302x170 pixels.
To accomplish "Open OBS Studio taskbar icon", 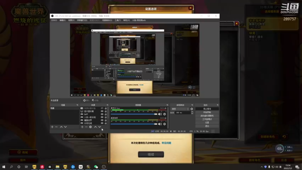I will [103, 167].
